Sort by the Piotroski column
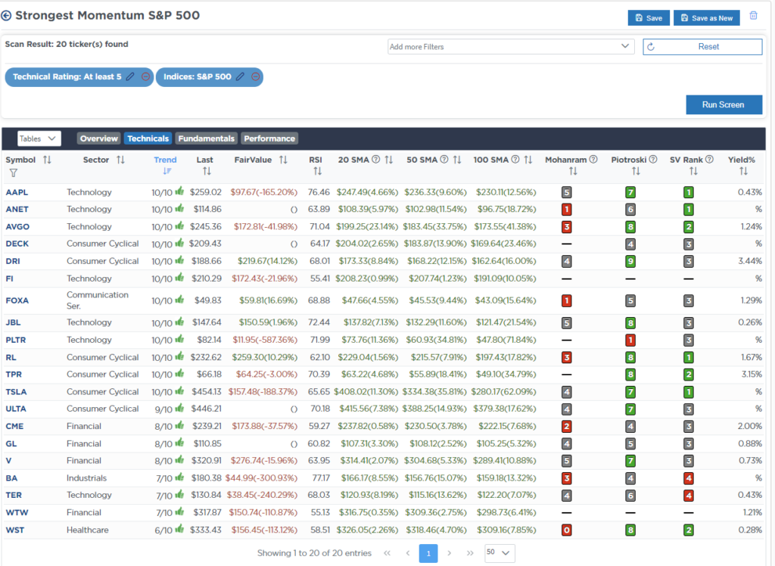The image size is (775, 566). (x=636, y=171)
